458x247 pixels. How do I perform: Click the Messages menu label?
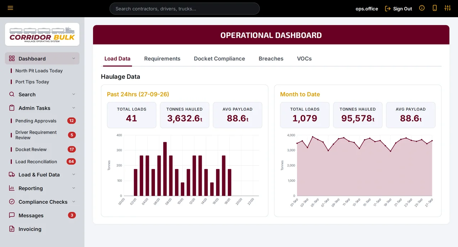click(31, 215)
